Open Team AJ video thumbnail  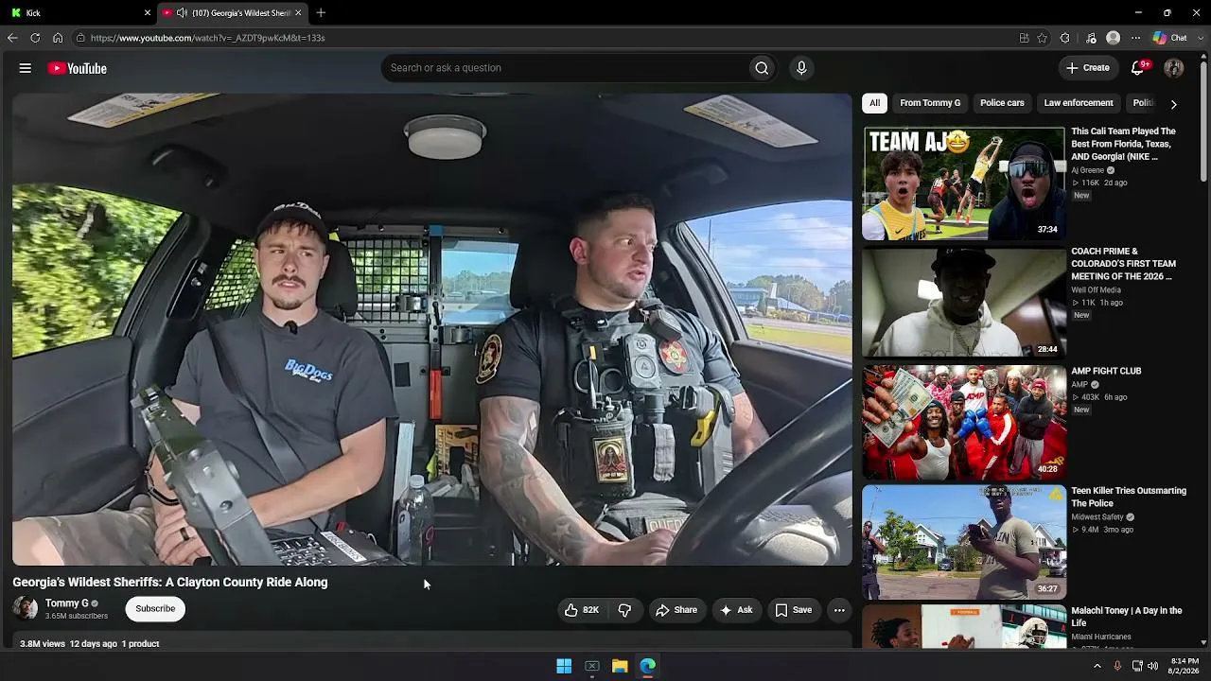964,183
